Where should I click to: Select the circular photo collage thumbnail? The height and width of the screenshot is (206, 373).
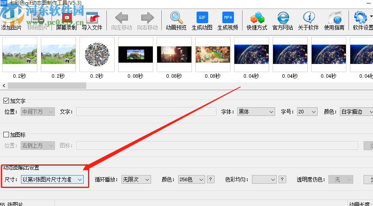(x=97, y=55)
